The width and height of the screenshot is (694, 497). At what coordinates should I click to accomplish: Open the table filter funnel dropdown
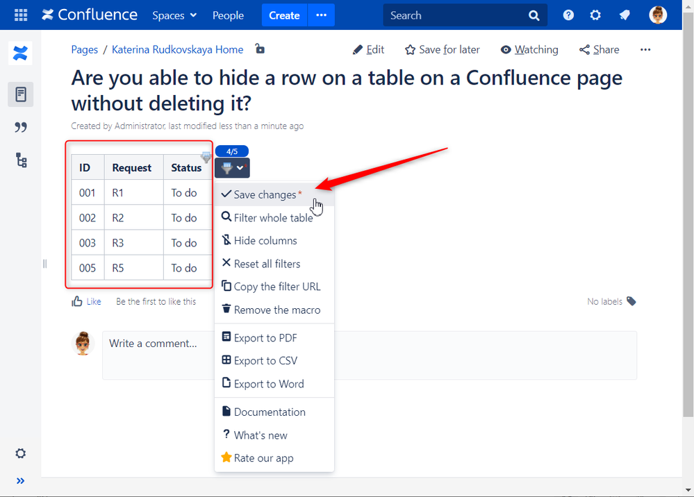[x=231, y=168]
